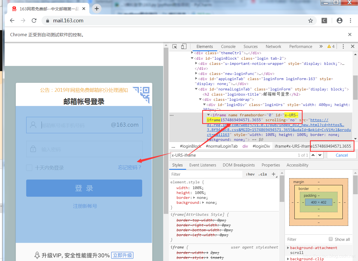Expand the new-loginFunc div node
Image resolution: width=358 pixels, height=261 pixels.
196,74
